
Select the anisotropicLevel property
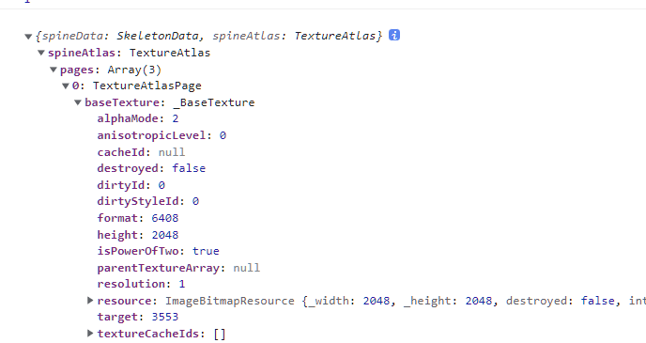tap(161, 135)
